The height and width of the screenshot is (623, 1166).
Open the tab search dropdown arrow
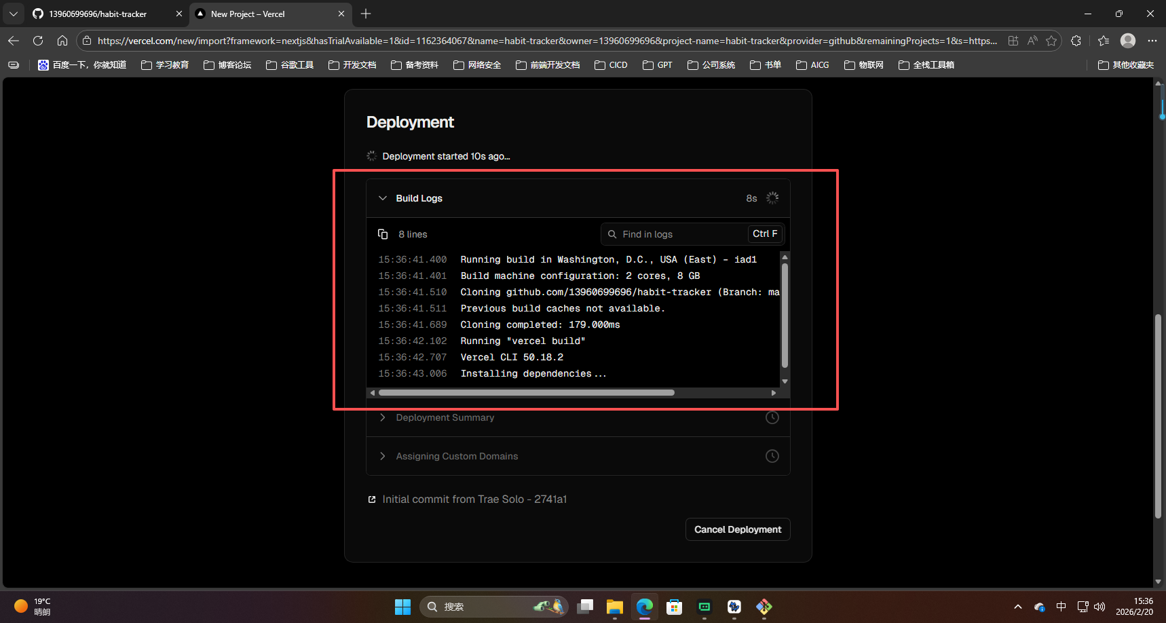14,14
